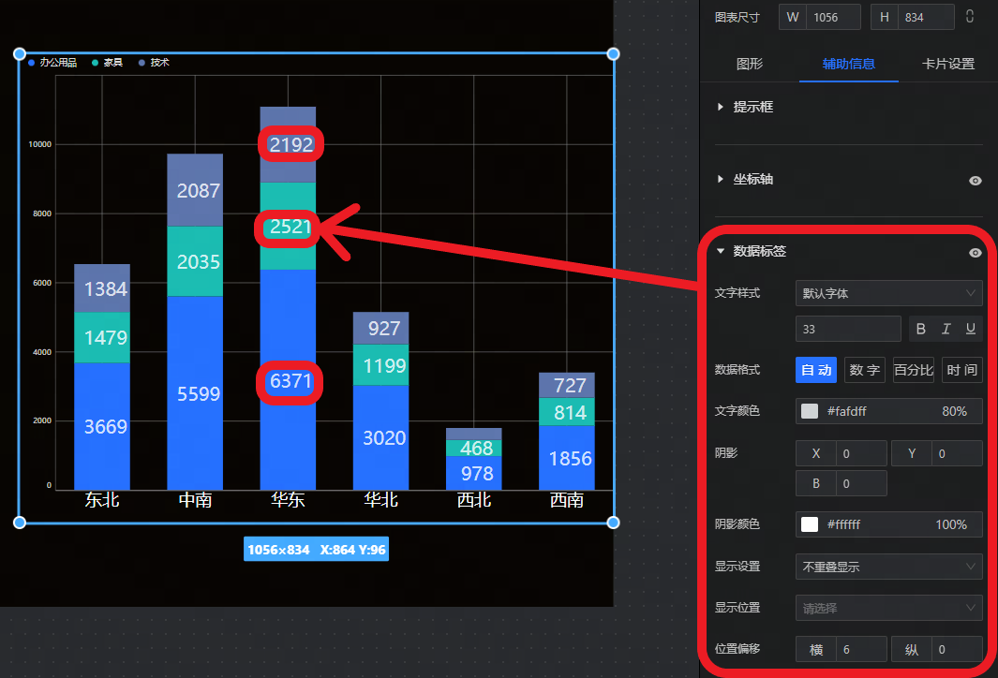Expand the 提示框 section
This screenshot has width=998, height=678.
click(721, 108)
